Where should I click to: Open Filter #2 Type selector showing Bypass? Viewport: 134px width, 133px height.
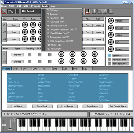coord(18,62)
